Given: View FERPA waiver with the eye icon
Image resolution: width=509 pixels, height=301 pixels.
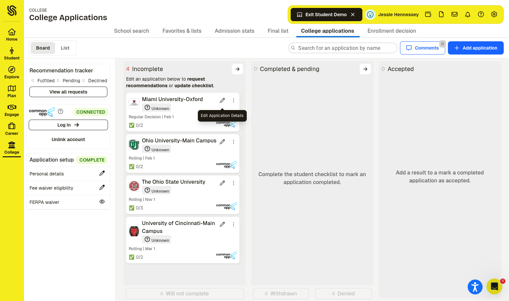Looking at the screenshot, I should pyautogui.click(x=102, y=202).
